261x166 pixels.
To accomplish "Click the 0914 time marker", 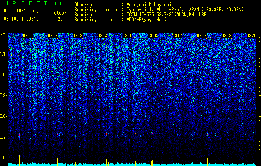I will coord(102,36).
